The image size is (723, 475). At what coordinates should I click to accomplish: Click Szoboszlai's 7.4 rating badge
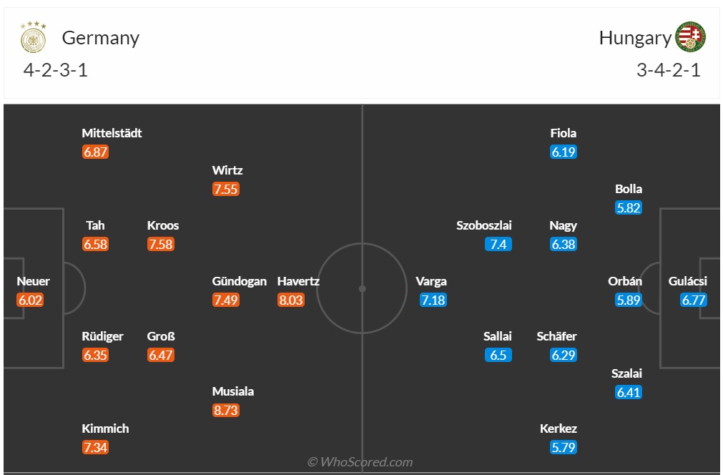coord(498,245)
